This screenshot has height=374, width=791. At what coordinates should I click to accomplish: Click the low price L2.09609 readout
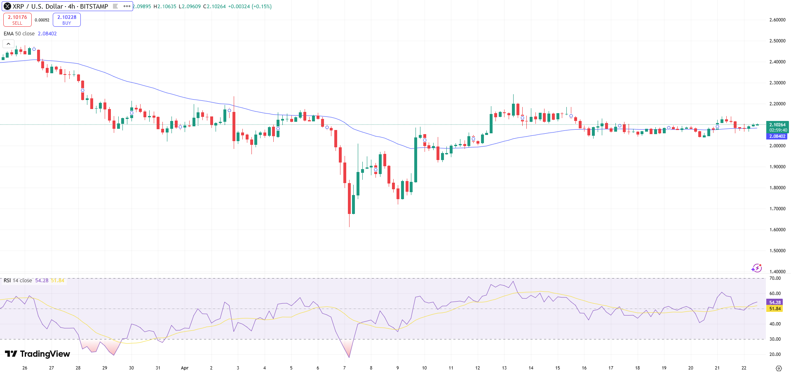coord(190,7)
